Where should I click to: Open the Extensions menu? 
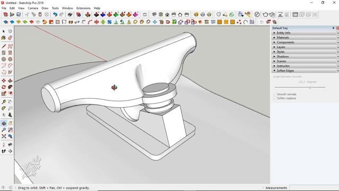coord(83,8)
